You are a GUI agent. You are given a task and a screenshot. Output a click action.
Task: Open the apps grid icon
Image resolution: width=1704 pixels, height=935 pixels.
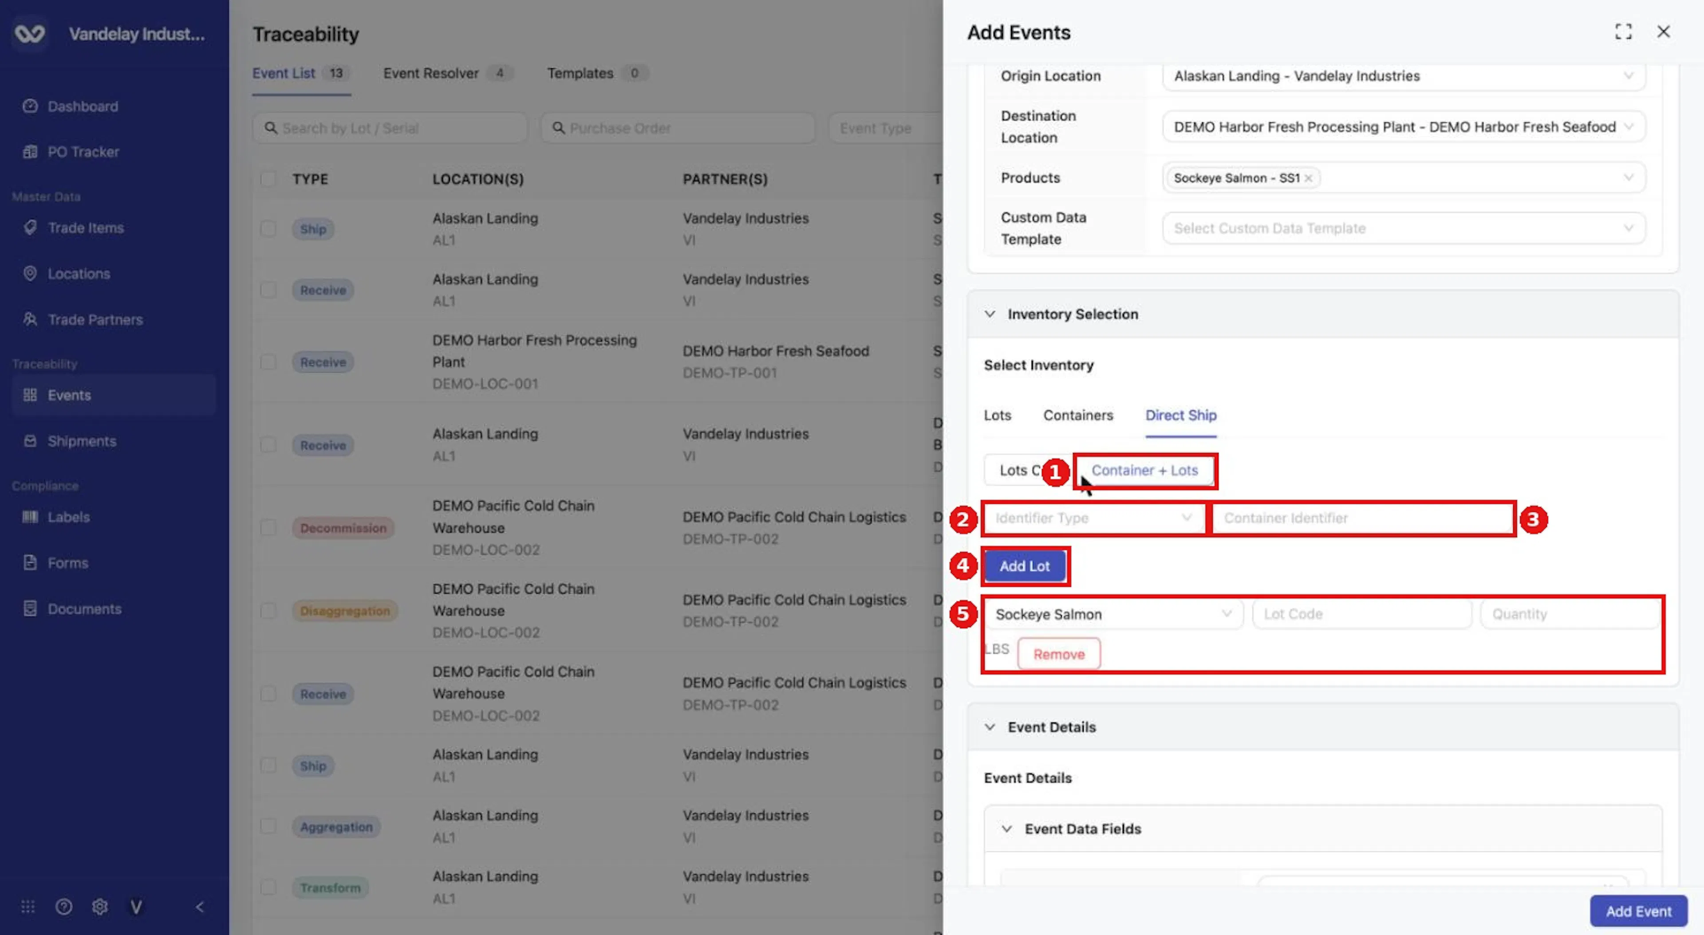pyautogui.click(x=28, y=907)
